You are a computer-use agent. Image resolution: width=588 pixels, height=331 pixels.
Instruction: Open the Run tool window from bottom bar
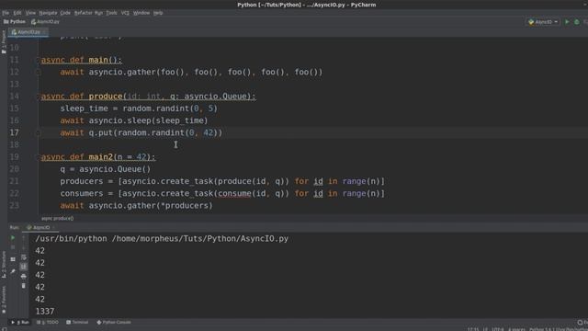20,323
